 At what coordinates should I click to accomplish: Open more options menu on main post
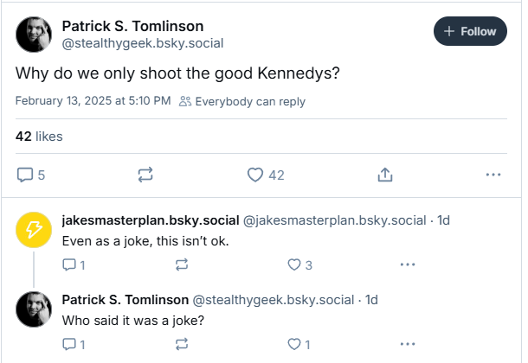[x=493, y=175]
